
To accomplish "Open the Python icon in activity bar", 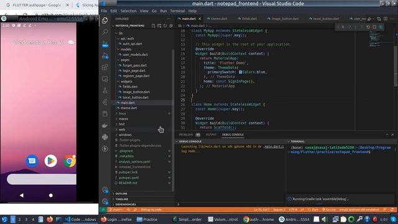I will (105, 137).
